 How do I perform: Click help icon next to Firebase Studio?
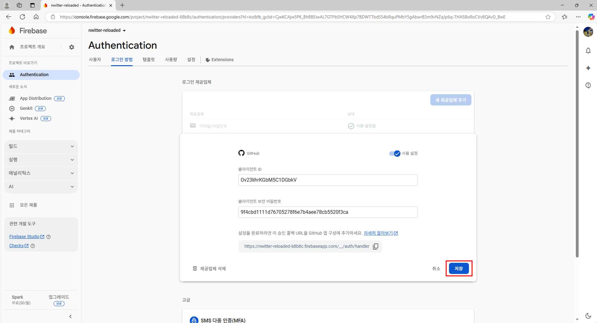49,237
